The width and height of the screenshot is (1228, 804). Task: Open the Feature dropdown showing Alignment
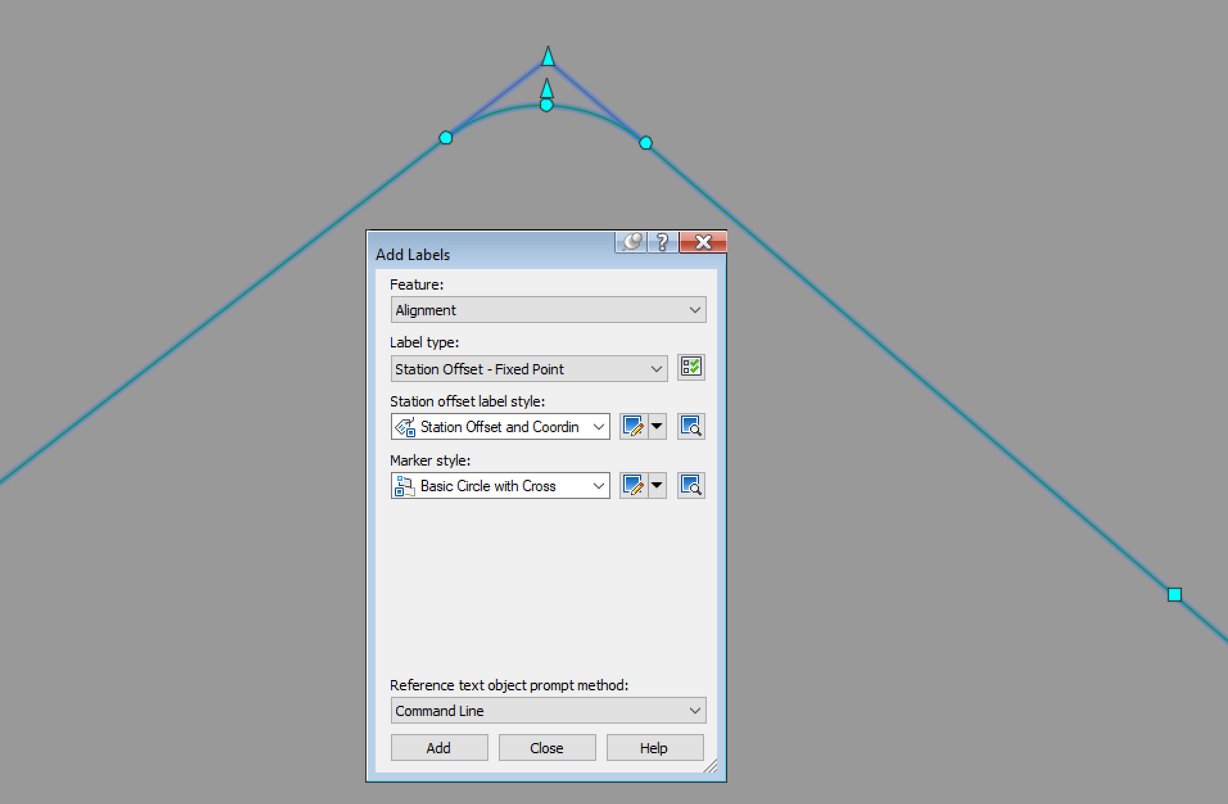(695, 310)
